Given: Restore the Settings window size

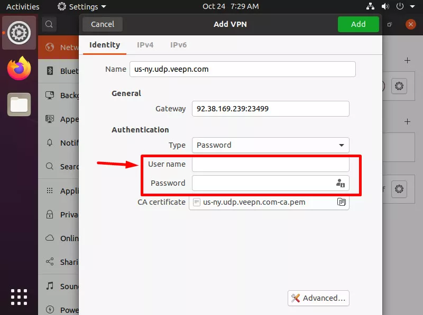Looking at the screenshot, I should pyautogui.click(x=389, y=24).
